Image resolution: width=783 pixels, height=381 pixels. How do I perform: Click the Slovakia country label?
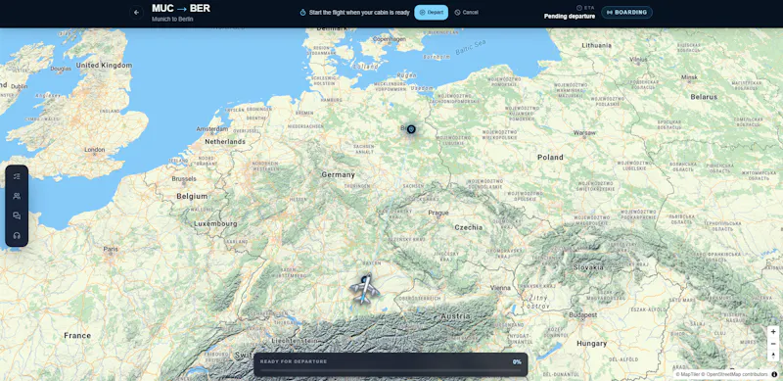[588, 267]
